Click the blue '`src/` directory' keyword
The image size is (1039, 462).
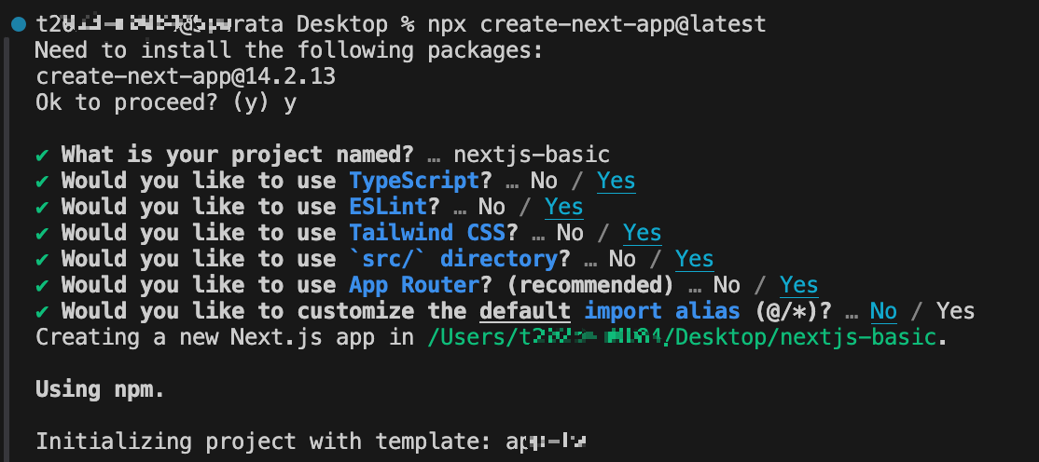(x=453, y=260)
